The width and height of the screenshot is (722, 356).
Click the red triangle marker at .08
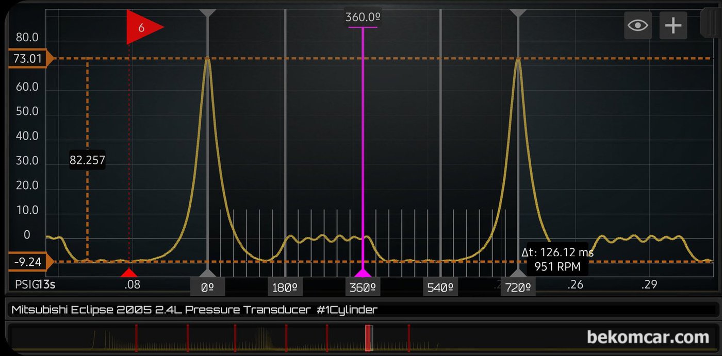click(x=129, y=273)
